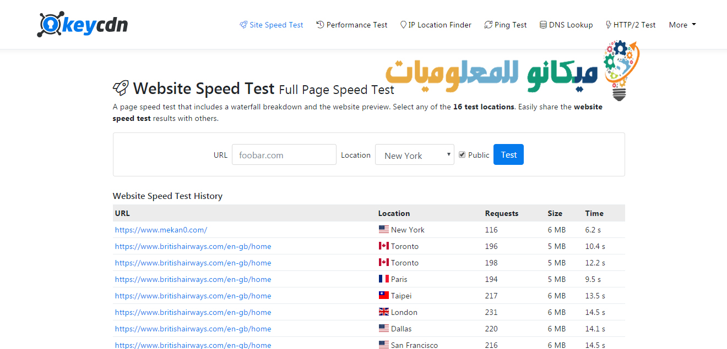Click the clock icon beside Performance Test
Screen dimensions: 727x349
click(x=320, y=25)
